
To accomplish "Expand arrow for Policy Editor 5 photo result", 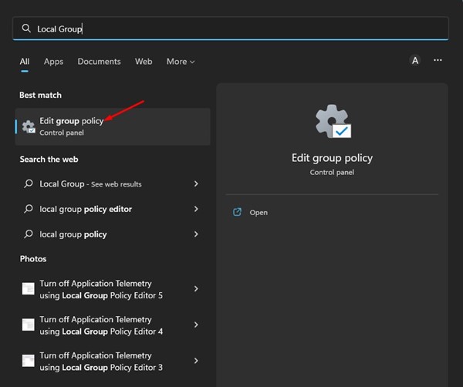I will [196, 289].
